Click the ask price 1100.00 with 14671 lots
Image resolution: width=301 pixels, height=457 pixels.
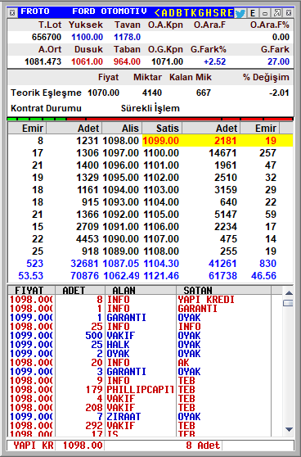tap(160, 153)
